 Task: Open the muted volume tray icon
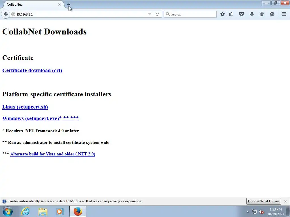click(x=261, y=212)
